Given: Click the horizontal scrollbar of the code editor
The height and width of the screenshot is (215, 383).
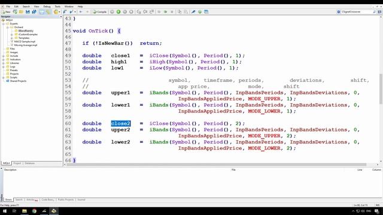Looking at the screenshot, I should (x=217, y=165).
